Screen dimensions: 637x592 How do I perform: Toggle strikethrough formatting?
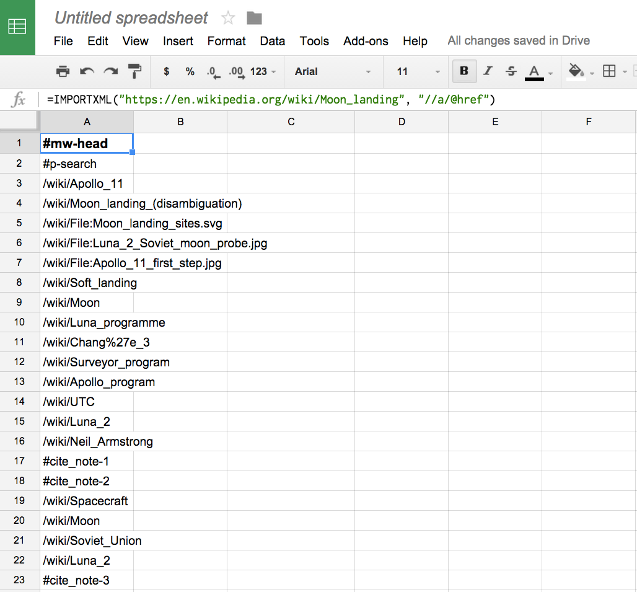[x=510, y=71]
